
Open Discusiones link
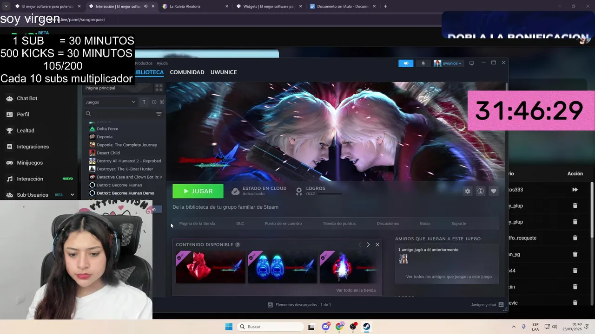388,224
